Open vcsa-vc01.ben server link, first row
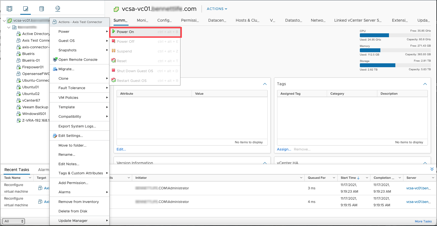The width and height of the screenshot is (437, 226). (418, 188)
